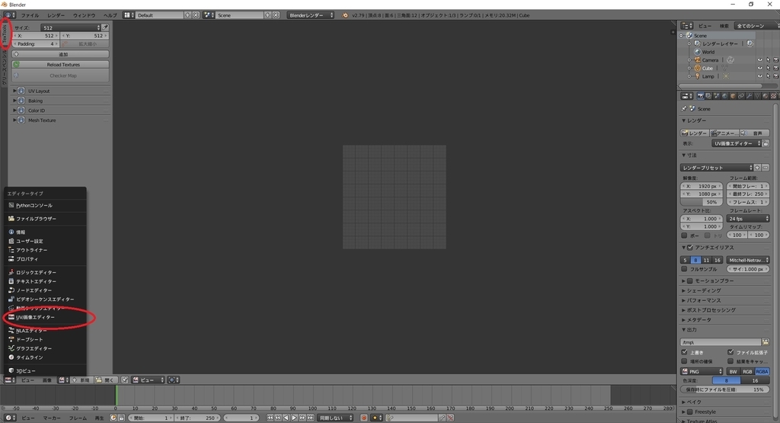This screenshot has width=780, height=423.
Task: Click the timeline play forward button
Action: [294, 418]
